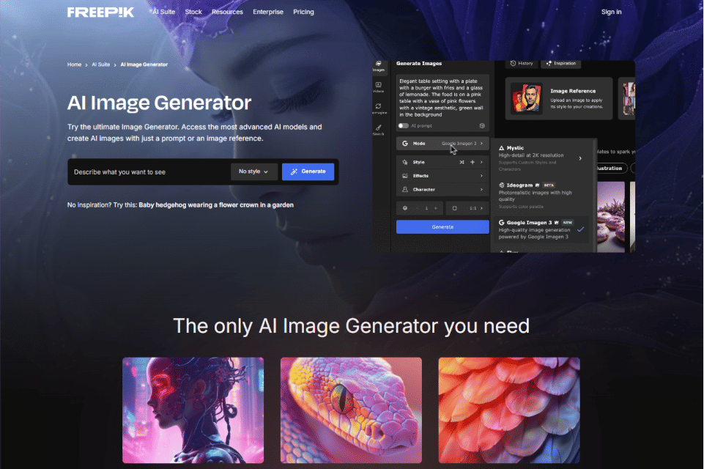The image size is (704, 469).
Task: Open the Reimagine tool icon
Action: click(379, 108)
